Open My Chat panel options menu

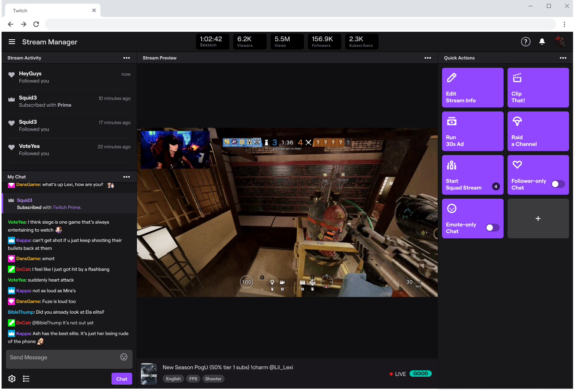point(127,177)
